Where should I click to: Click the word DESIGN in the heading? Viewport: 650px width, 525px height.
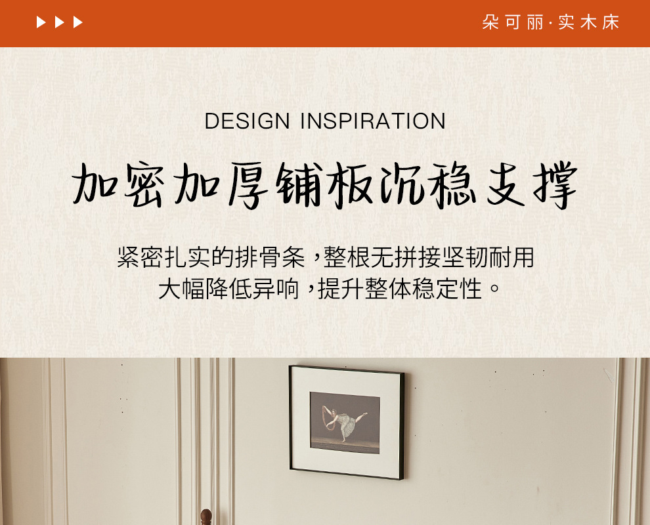click(x=248, y=121)
